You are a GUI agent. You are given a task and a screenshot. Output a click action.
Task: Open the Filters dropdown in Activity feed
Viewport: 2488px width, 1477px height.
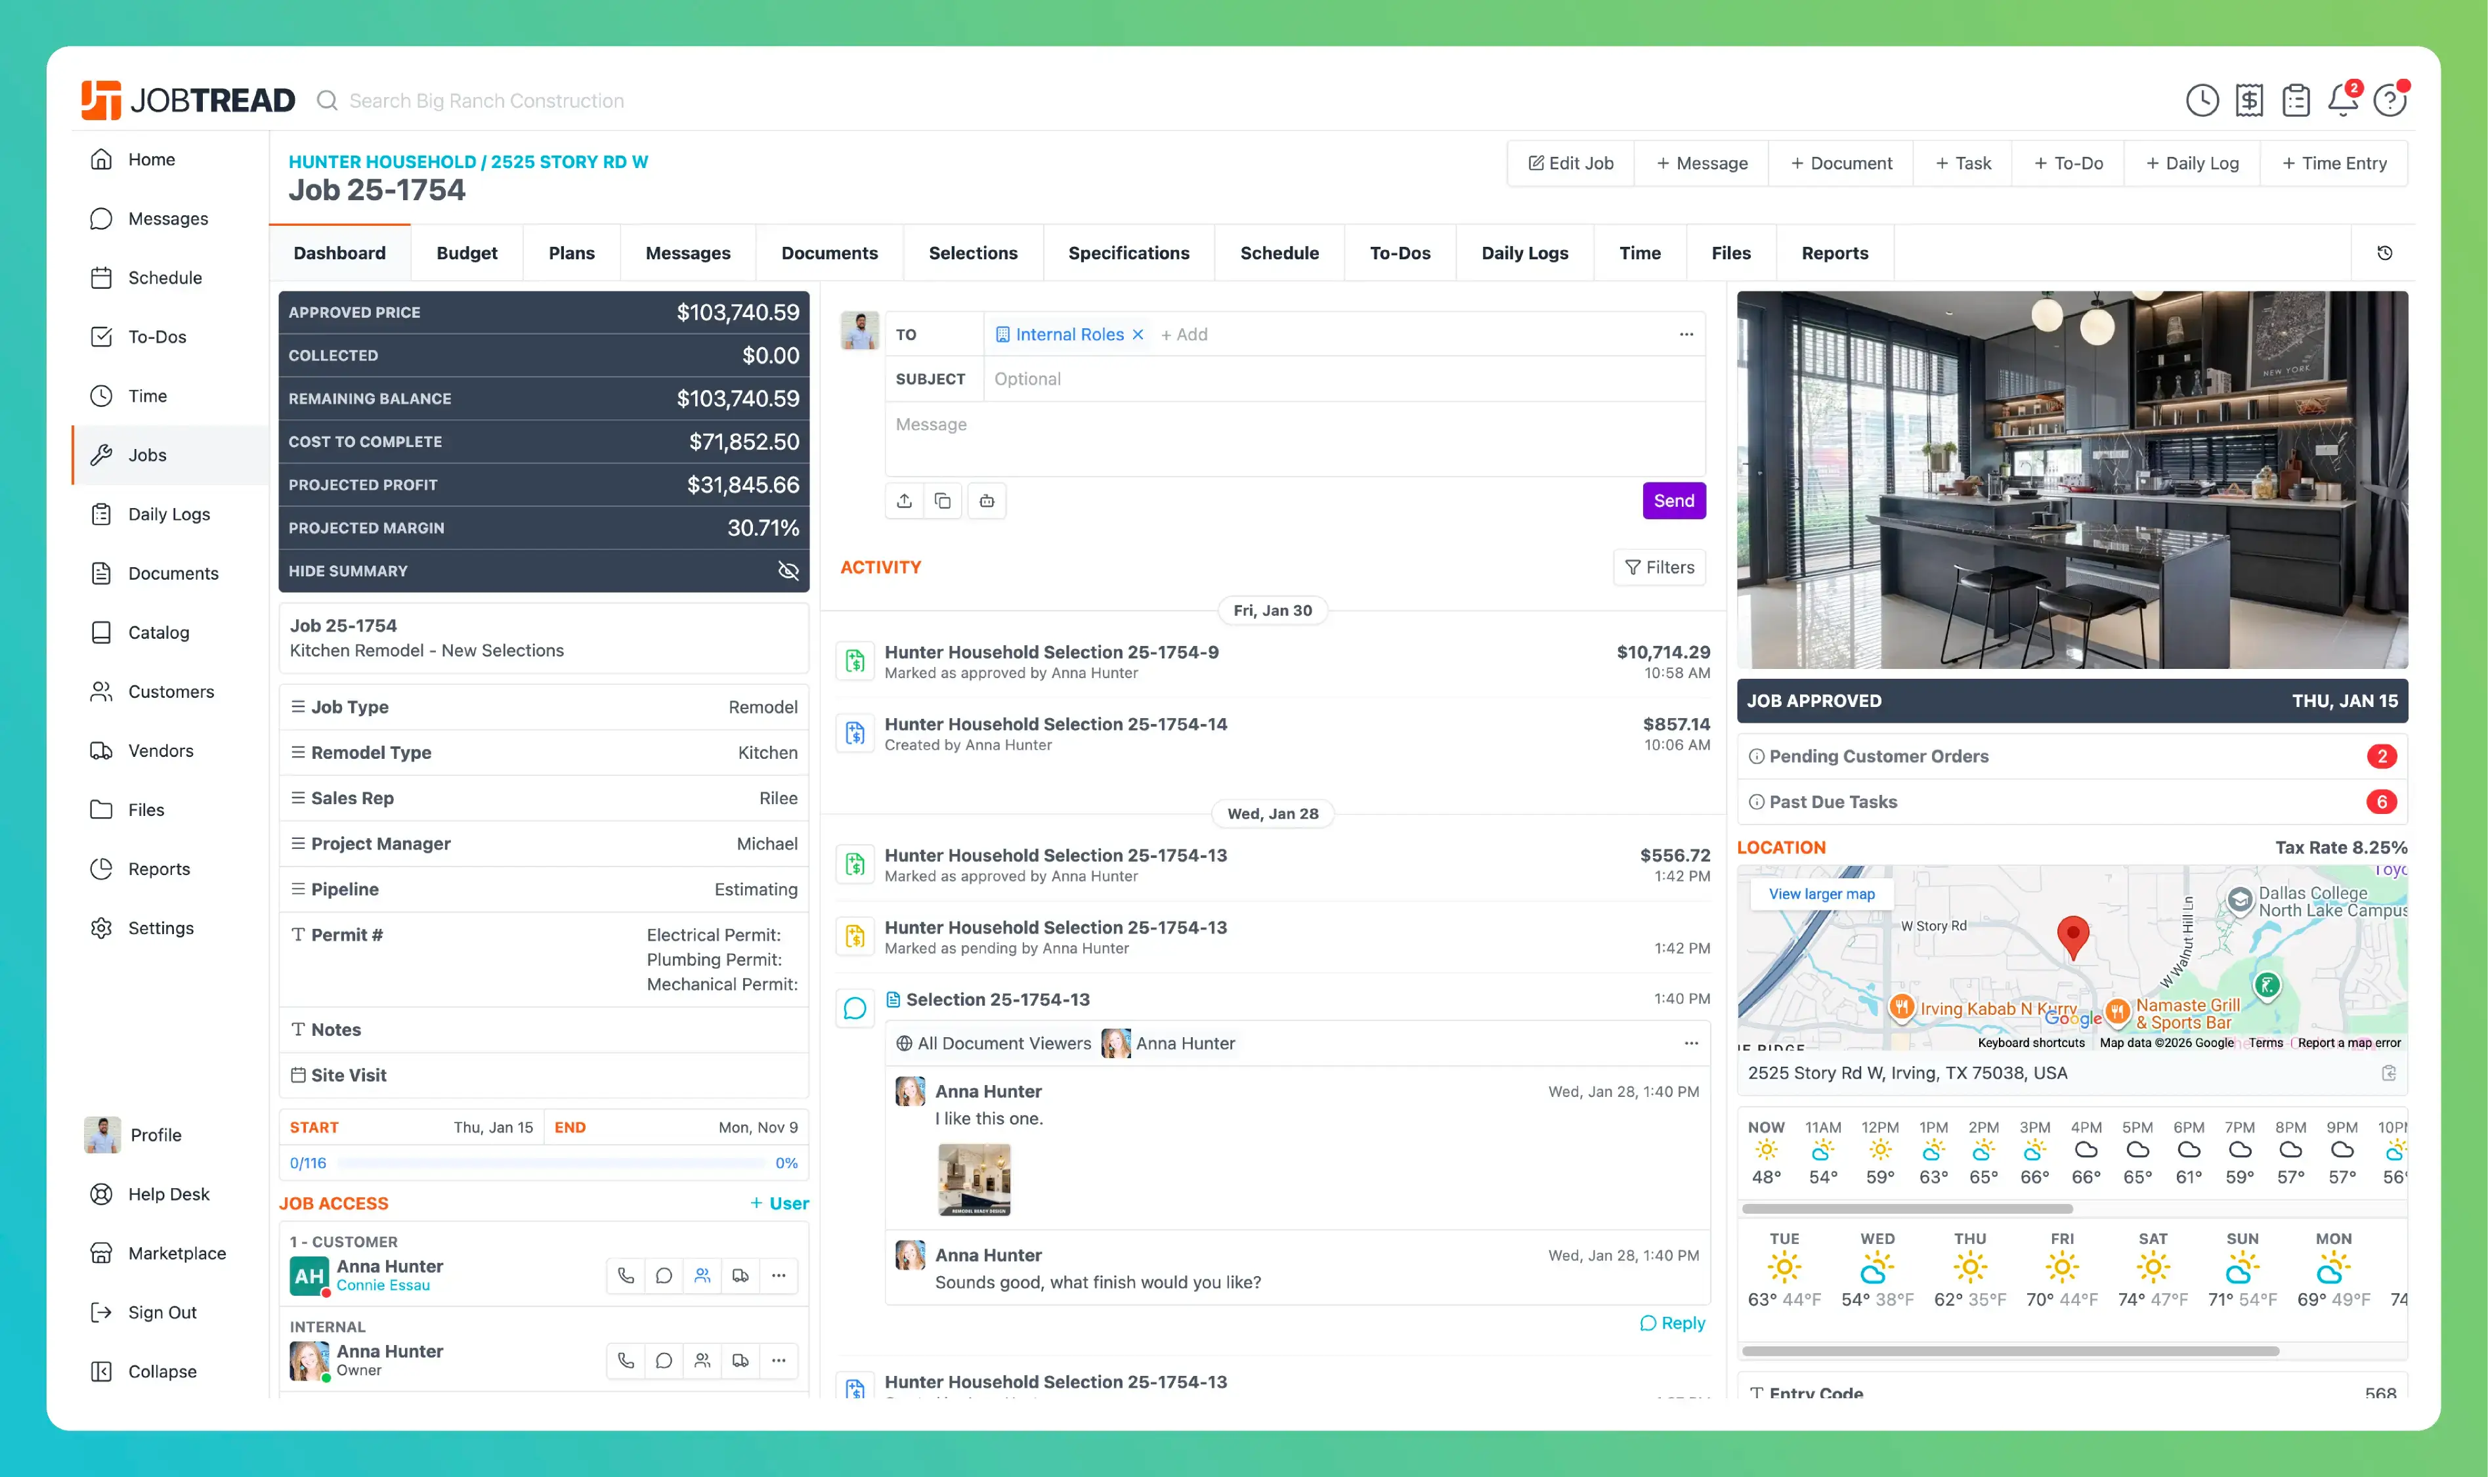pyautogui.click(x=1659, y=567)
